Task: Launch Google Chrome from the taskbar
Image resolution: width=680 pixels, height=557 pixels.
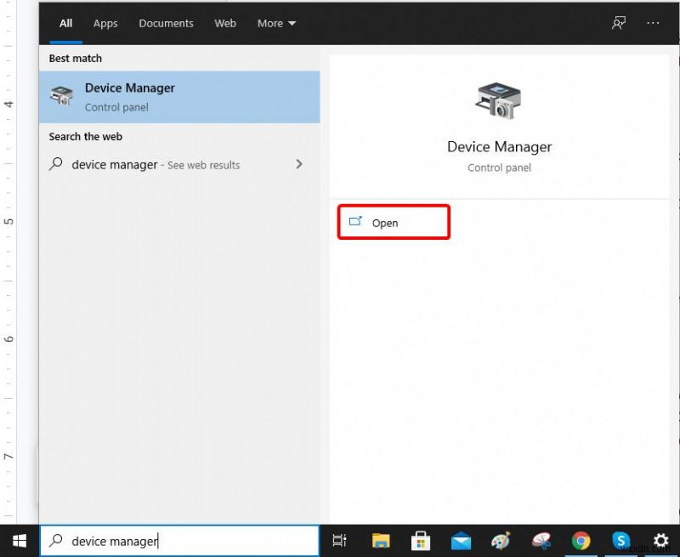Action: click(x=581, y=541)
